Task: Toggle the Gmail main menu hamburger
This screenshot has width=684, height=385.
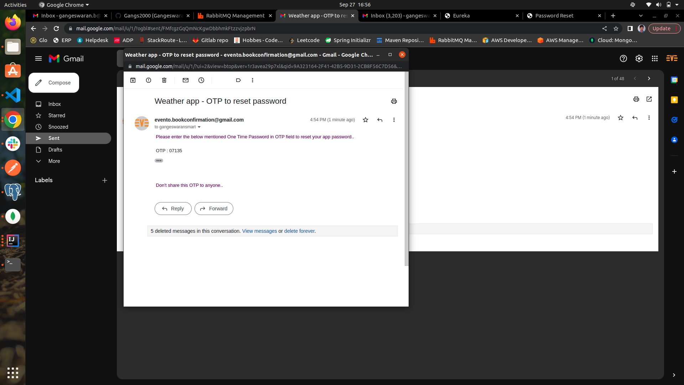Action: (38, 58)
